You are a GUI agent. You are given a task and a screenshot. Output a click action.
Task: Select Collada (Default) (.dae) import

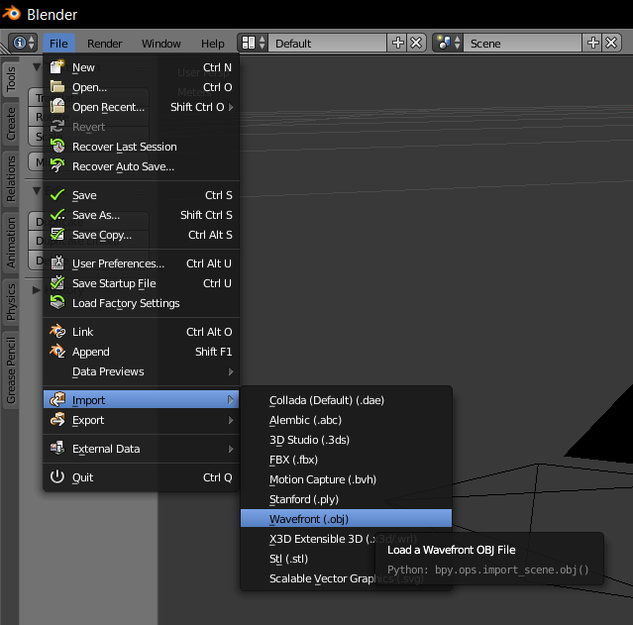click(x=346, y=400)
